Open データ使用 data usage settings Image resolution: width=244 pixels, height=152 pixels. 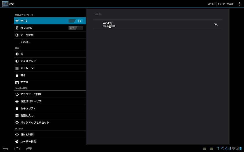[50, 35]
